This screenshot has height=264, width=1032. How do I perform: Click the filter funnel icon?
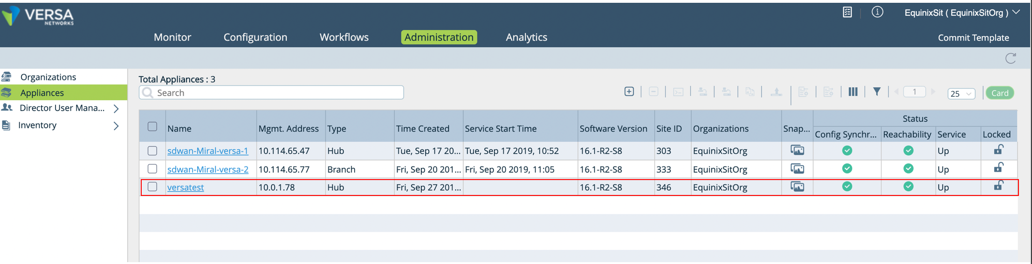876,91
